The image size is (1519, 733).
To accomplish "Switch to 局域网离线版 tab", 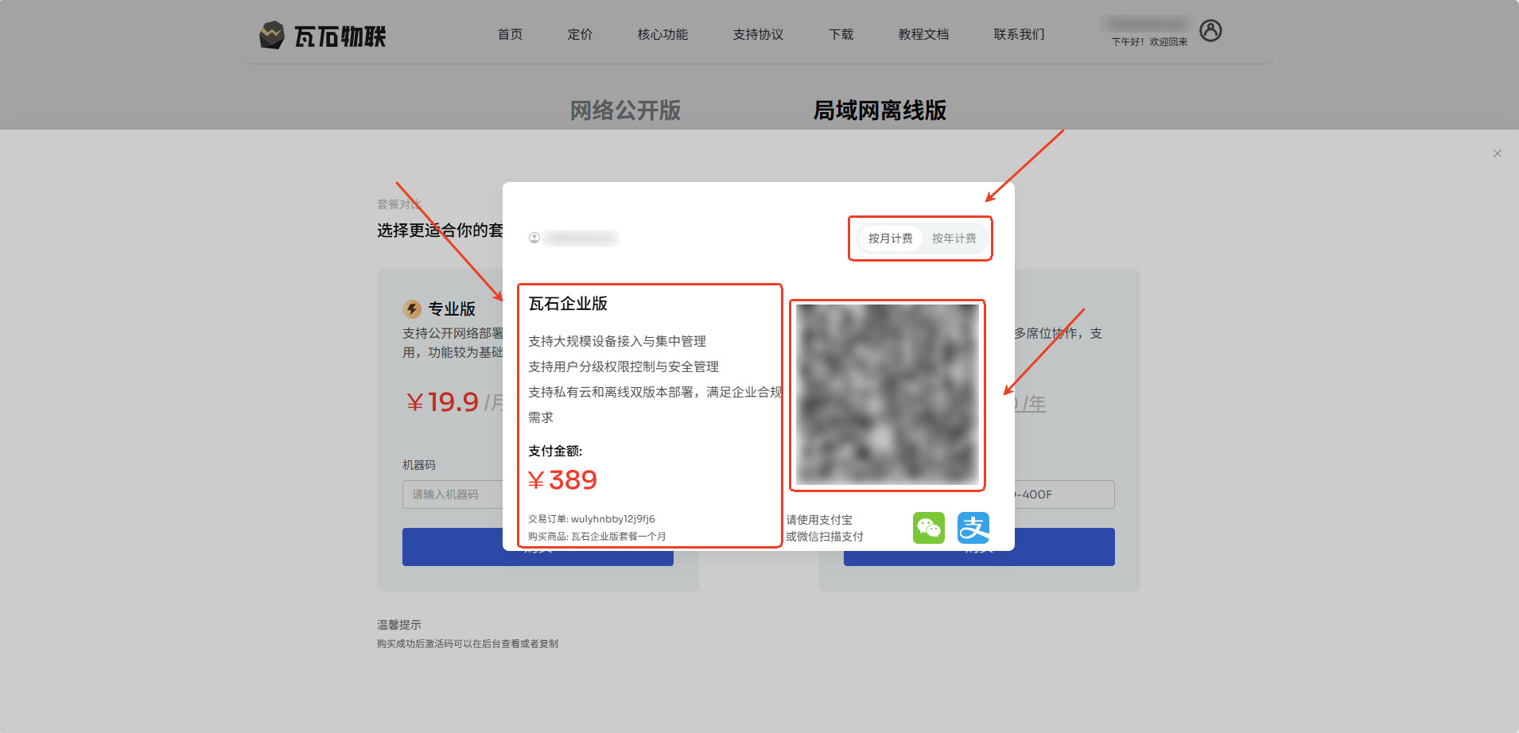I will (880, 111).
